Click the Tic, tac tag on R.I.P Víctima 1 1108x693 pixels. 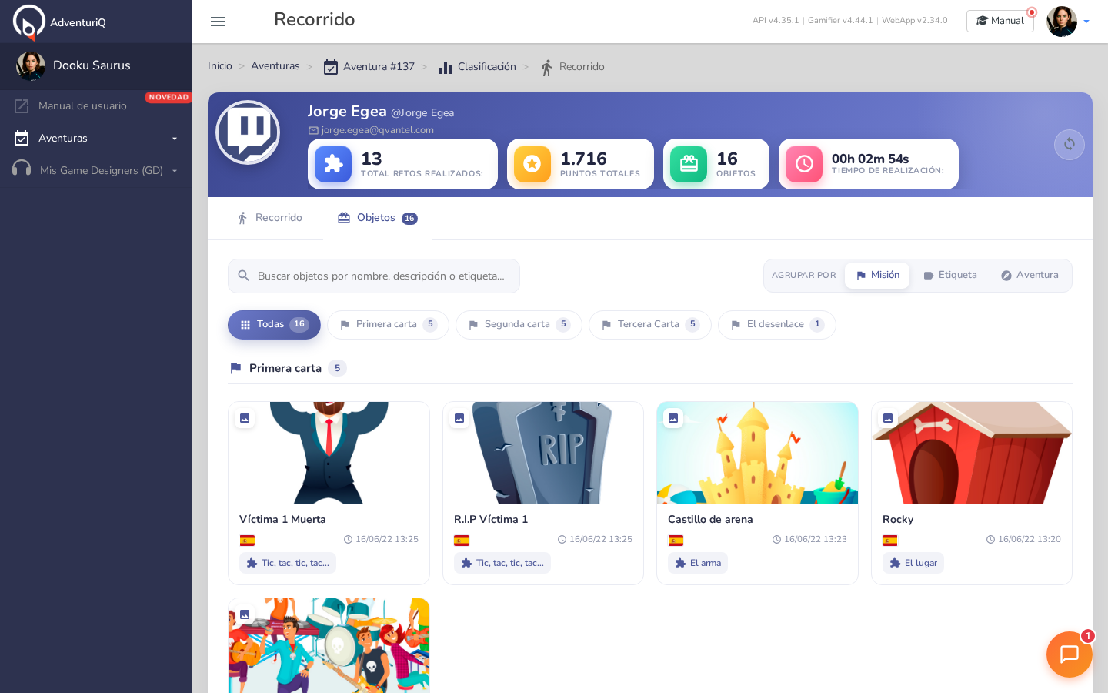pos(502,563)
